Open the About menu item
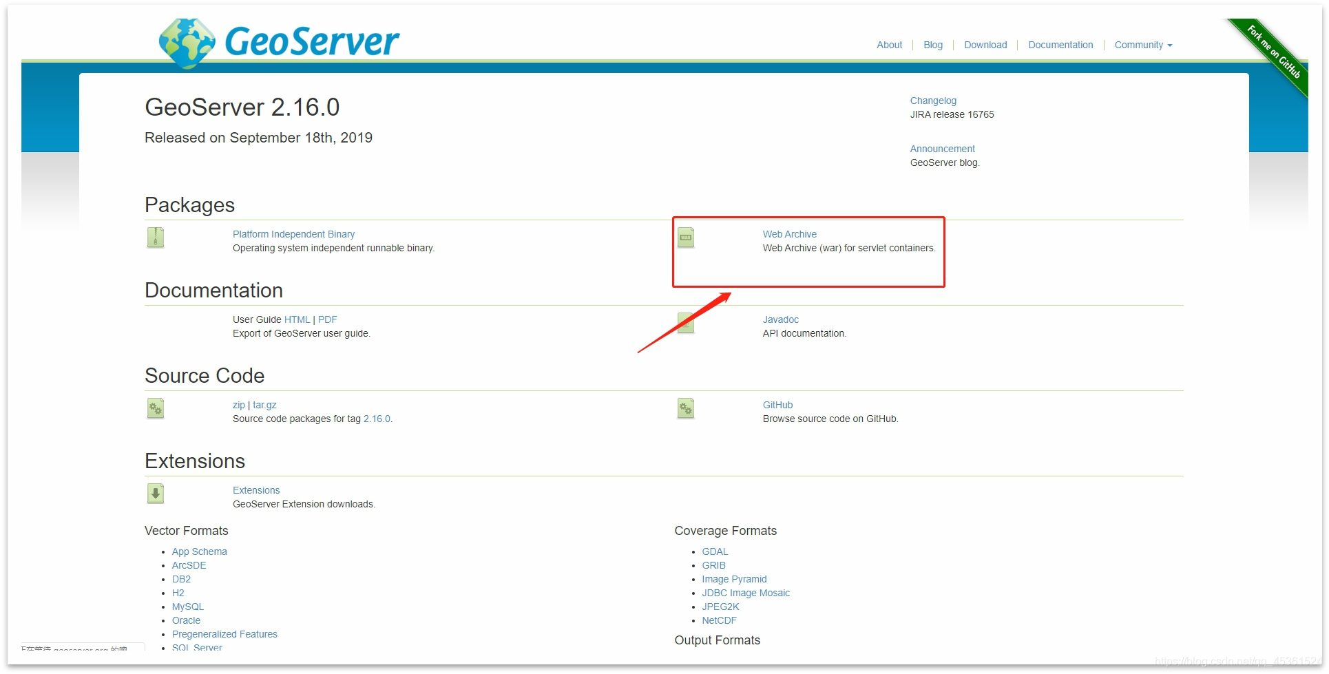The height and width of the screenshot is (674, 1329). pos(889,45)
